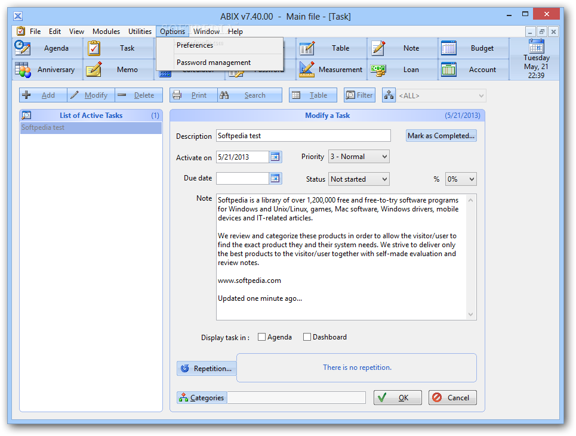Enable Display task in Dashboard checkbox
Viewport: 576px width, 436px height.
coord(307,337)
